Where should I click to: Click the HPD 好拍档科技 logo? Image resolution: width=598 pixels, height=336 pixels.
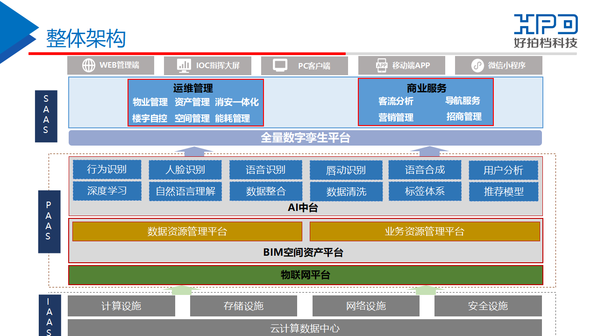[546, 31]
